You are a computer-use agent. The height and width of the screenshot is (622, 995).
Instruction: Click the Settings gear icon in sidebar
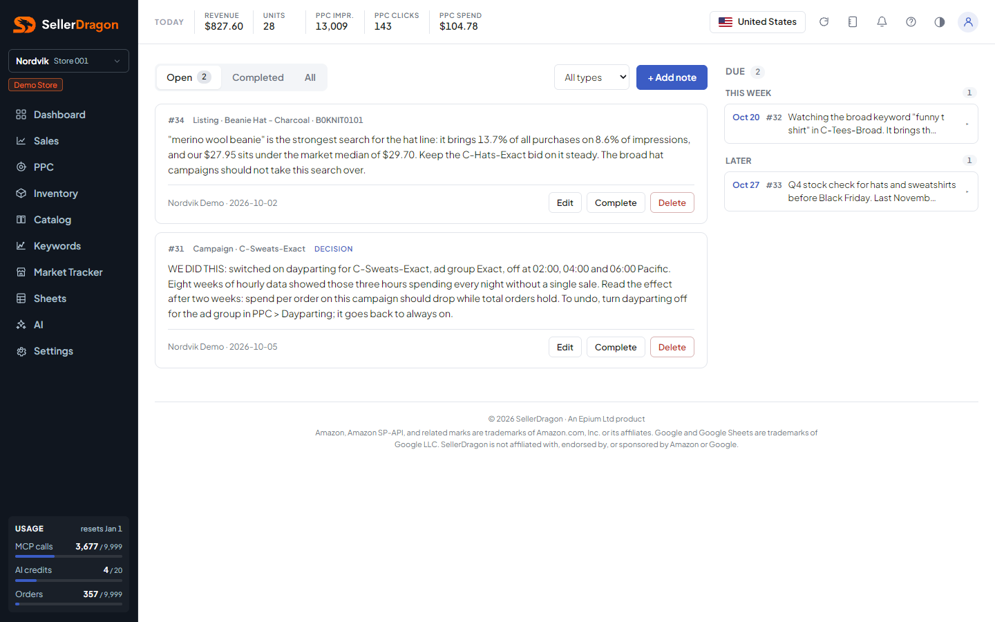coord(21,351)
